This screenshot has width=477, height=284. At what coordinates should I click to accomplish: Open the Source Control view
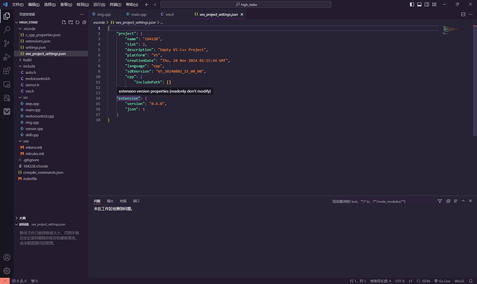pos(7,44)
